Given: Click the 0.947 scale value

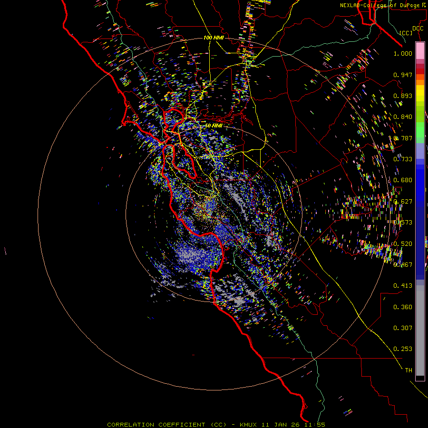Looking at the screenshot, I should point(403,75).
